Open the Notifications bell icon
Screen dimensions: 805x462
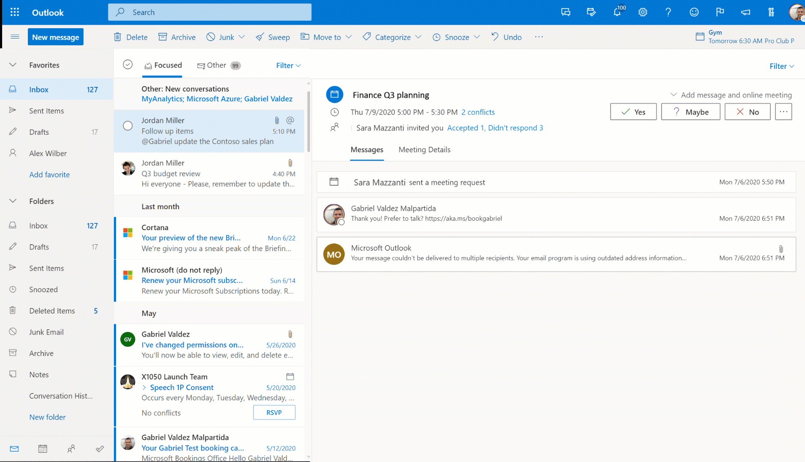click(x=617, y=12)
